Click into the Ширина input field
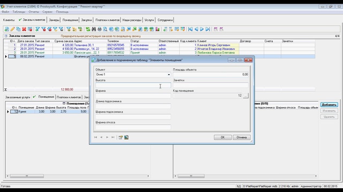 point(133,95)
